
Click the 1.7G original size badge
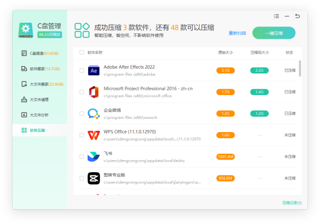[x=225, y=92]
